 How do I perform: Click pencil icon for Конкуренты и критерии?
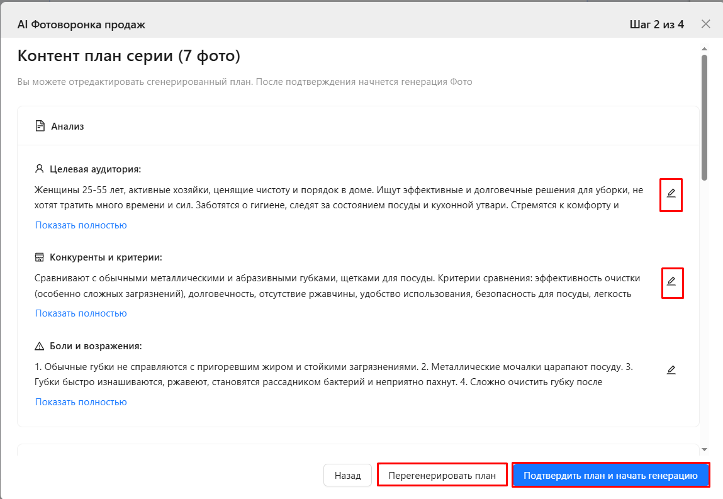(x=671, y=281)
